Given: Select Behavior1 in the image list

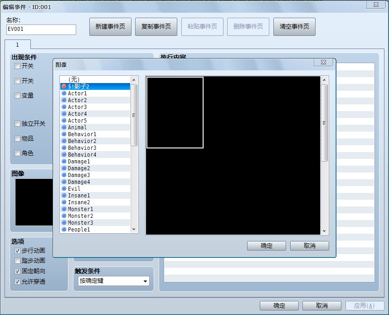Looking at the screenshot, I should click(x=95, y=134).
